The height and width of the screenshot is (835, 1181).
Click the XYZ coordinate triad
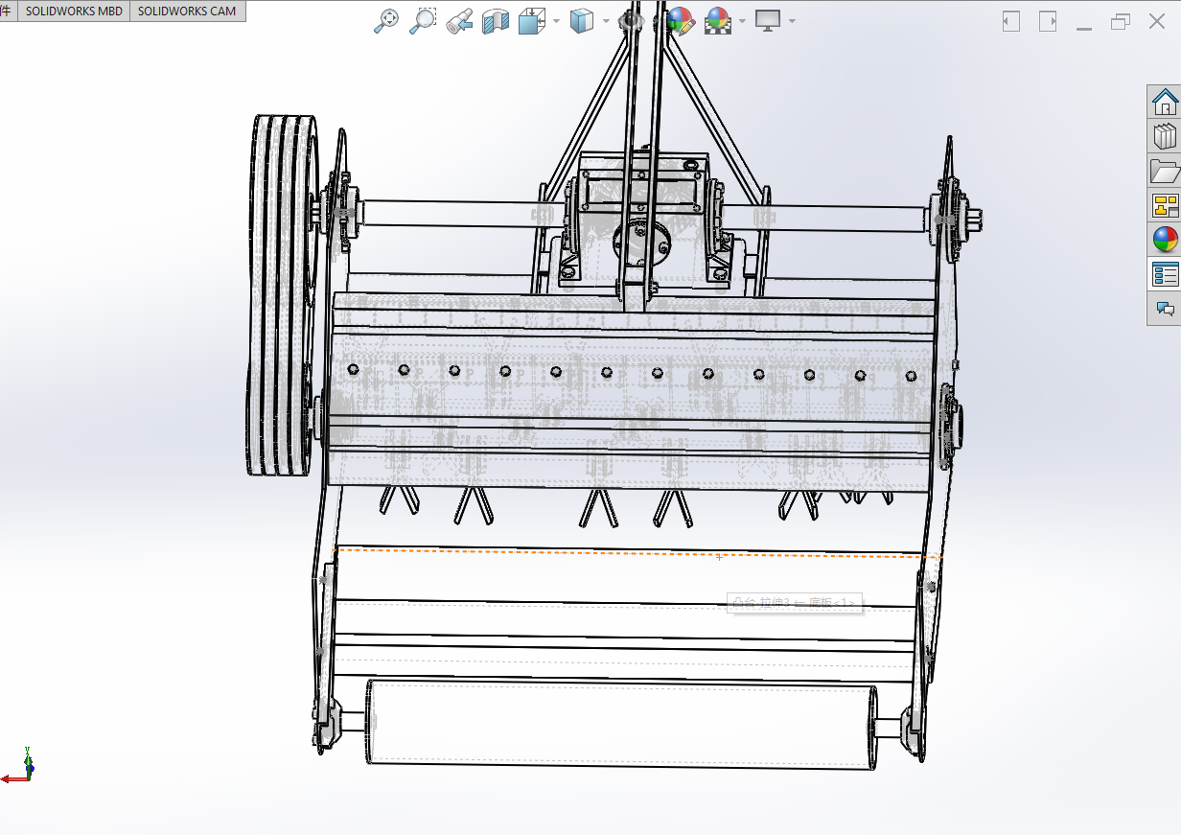[x=19, y=768]
